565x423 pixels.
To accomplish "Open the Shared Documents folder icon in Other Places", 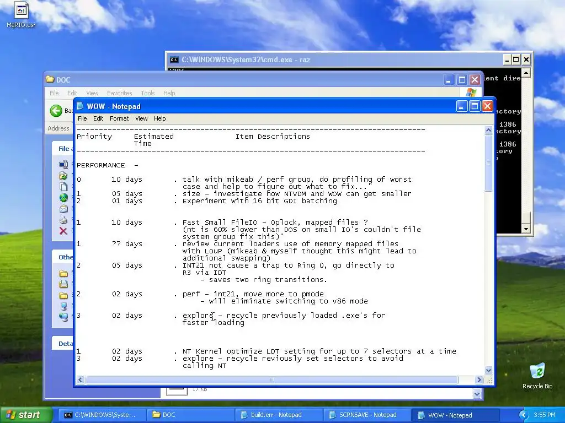I will coord(63,295).
